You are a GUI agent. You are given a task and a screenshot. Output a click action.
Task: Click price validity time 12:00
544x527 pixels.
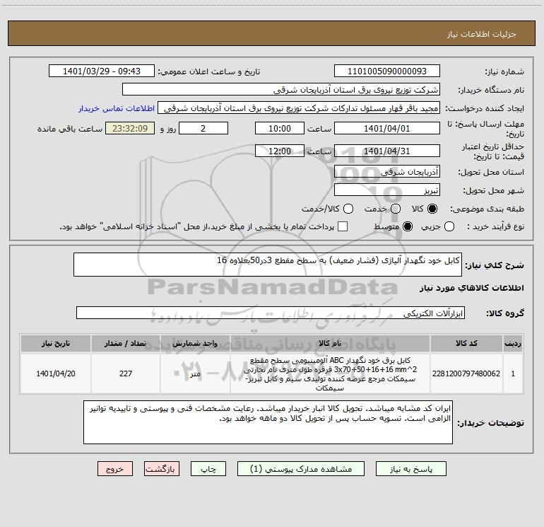pos(280,151)
